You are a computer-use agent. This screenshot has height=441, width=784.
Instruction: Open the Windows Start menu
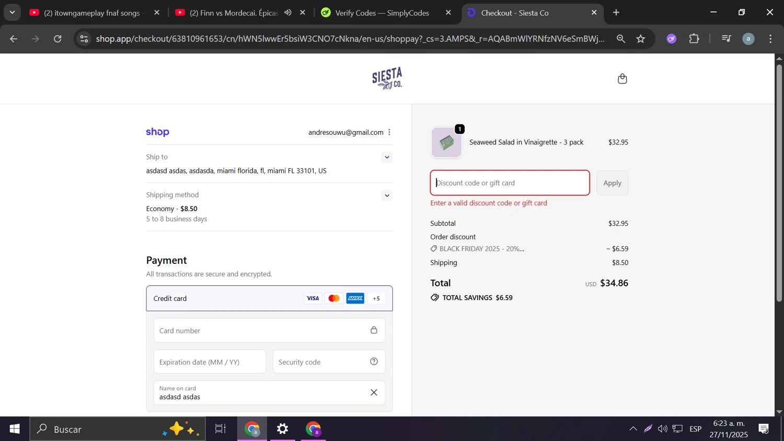(15, 429)
